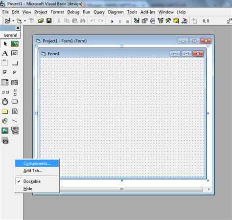The width and height of the screenshot is (232, 220).
Task: Open the Diagram menu
Action: (x=116, y=12)
